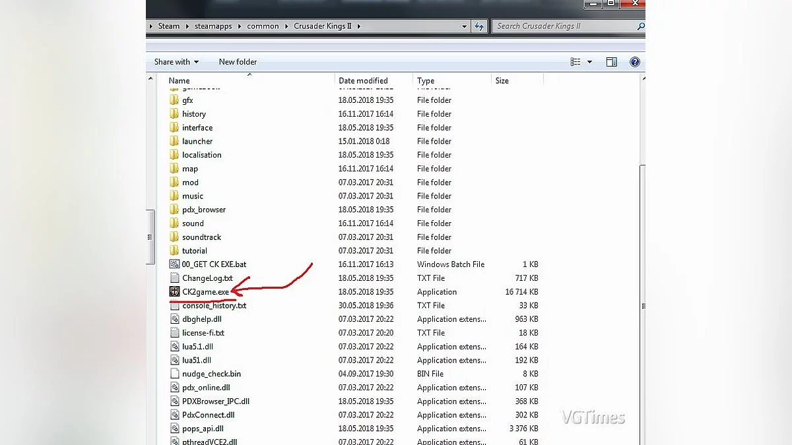Click the PDXBrowser_IPC.dll file icon
Screen dimensions: 792x445
click(174, 401)
